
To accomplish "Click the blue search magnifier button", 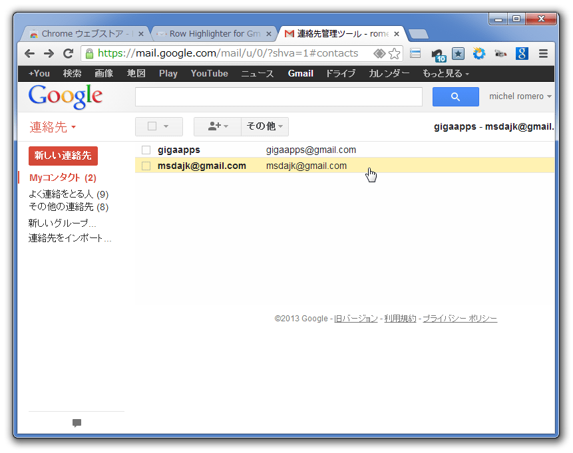I will click(x=455, y=97).
